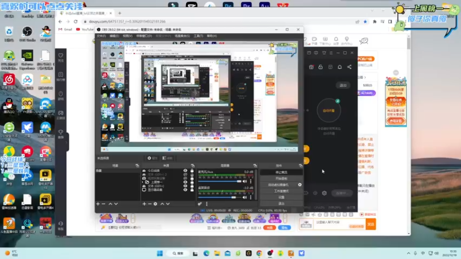
Task: Open virtual camera settings gear
Action: pyautogui.click(x=300, y=185)
